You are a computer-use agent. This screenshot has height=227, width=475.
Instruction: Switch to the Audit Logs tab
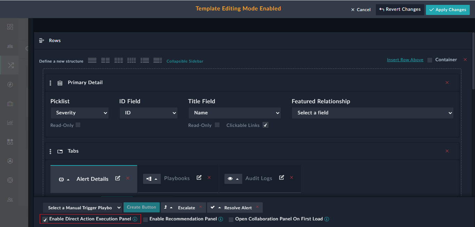(259, 178)
